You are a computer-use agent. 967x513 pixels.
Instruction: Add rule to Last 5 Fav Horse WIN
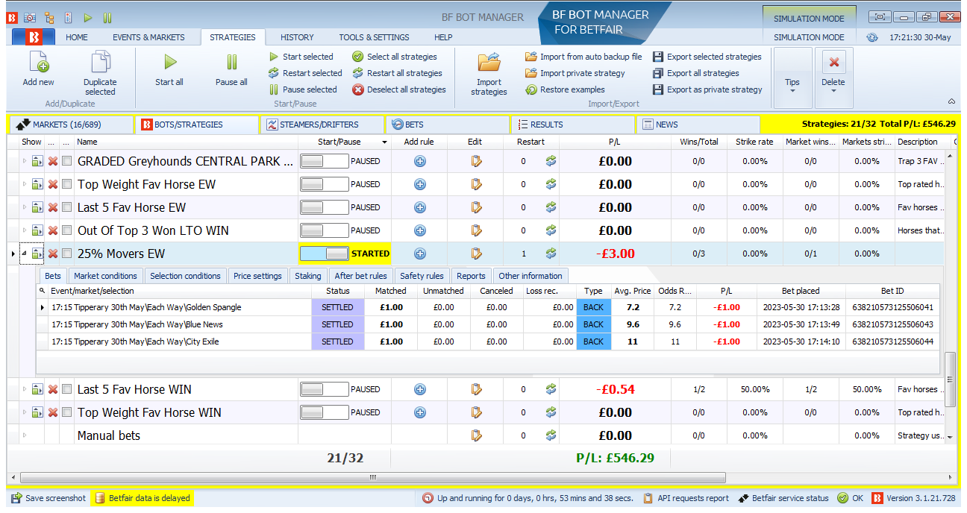click(x=420, y=389)
